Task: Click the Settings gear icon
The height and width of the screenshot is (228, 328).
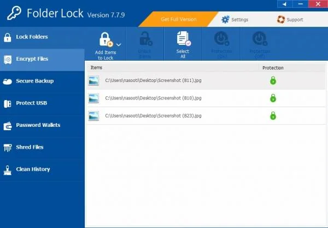Action: tap(225, 20)
